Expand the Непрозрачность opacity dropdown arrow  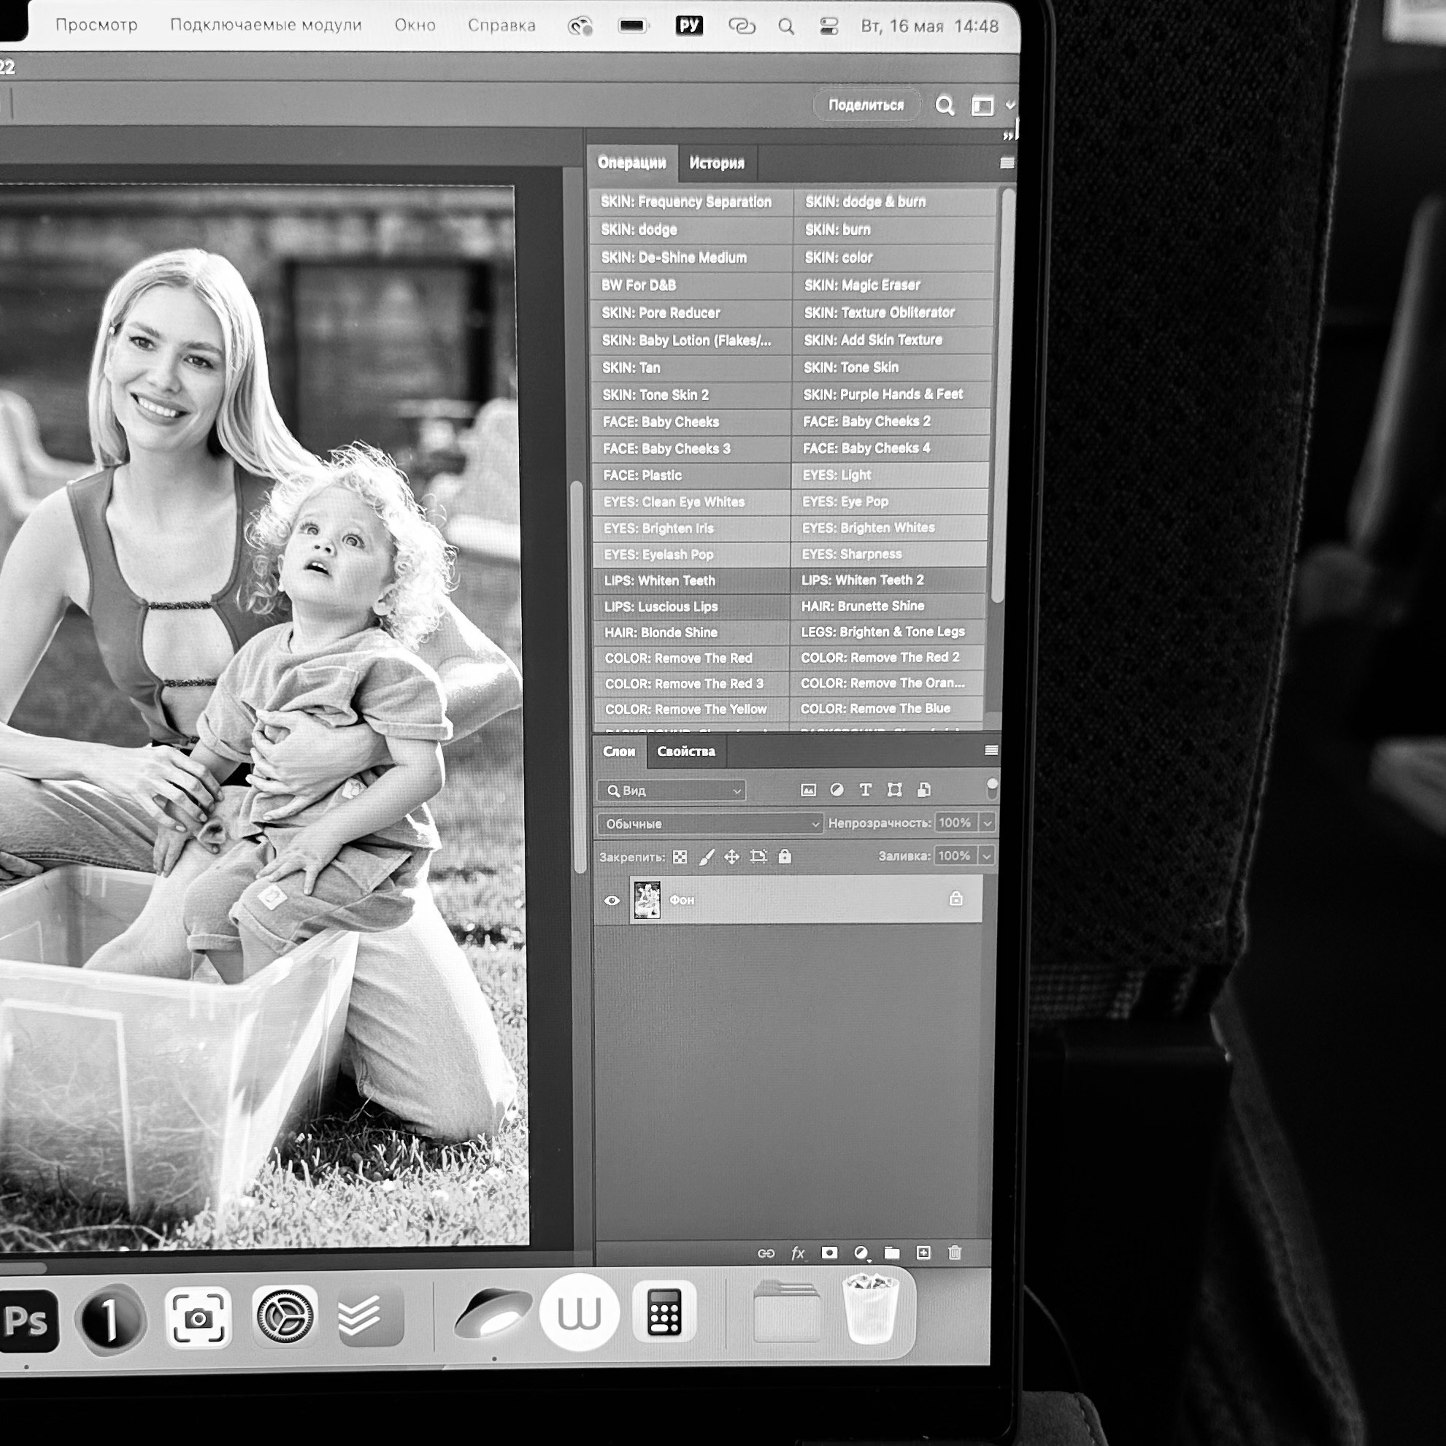coord(987,823)
